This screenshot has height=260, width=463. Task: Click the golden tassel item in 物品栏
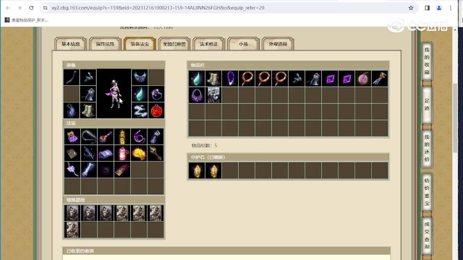(380, 78)
